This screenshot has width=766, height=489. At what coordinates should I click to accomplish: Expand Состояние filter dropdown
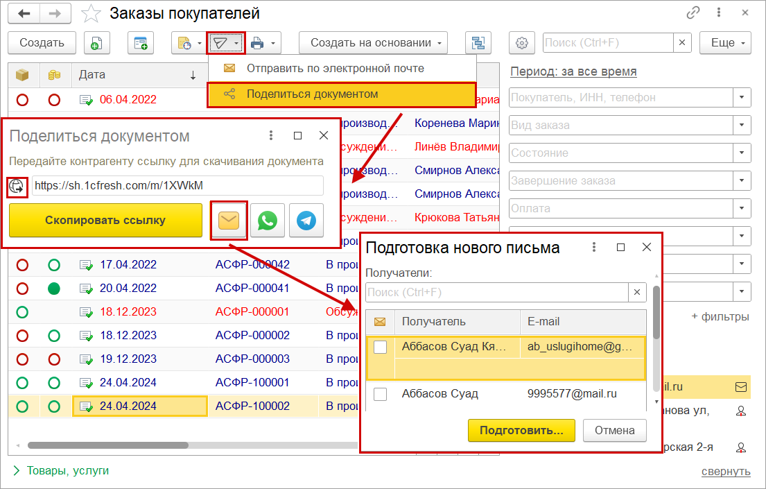742,153
